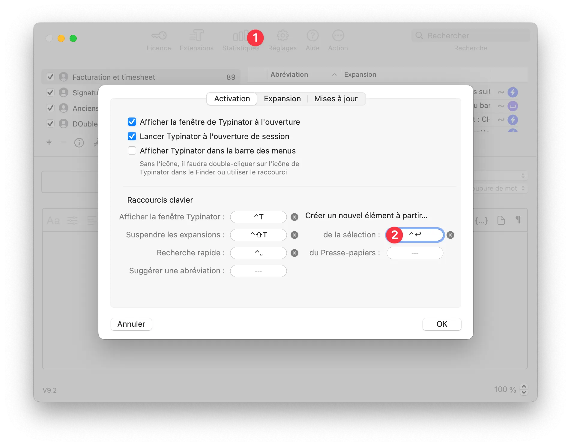This screenshot has width=571, height=446.
Task: Enable Afficher Typinator dans la barre des menus
Action: coord(132,150)
